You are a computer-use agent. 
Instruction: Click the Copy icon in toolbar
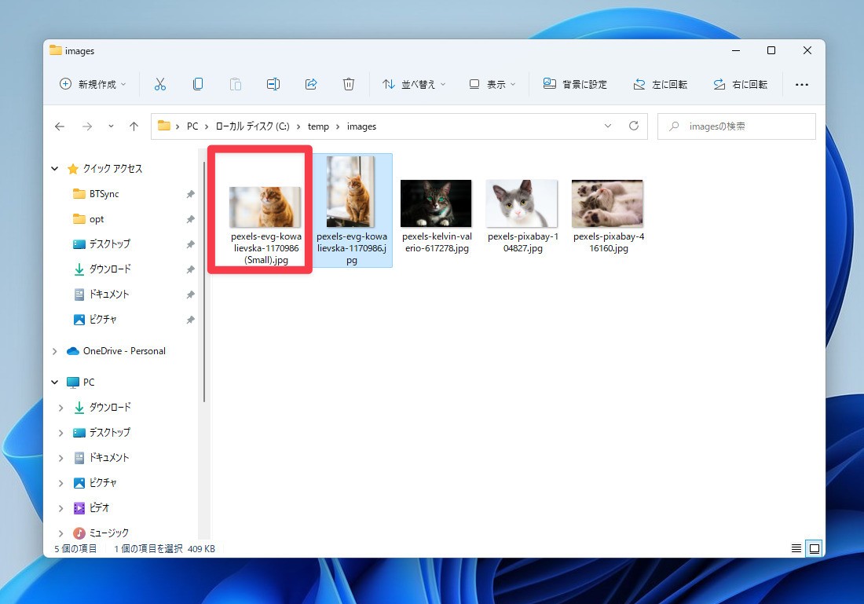198,84
